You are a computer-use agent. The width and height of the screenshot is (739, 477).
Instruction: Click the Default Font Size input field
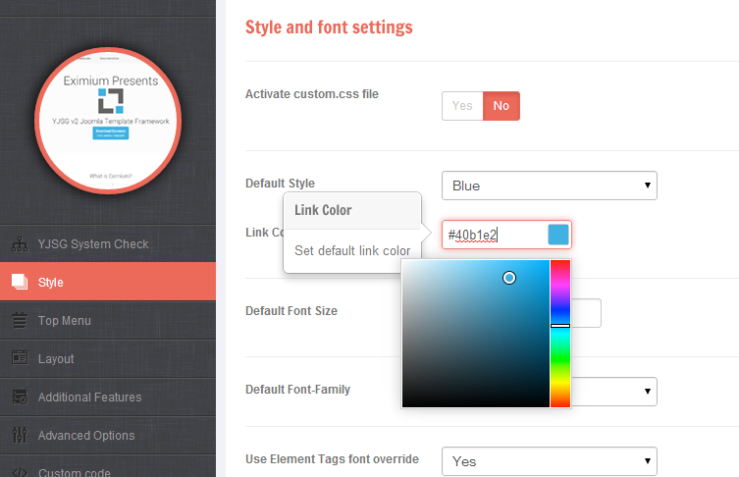[x=586, y=313]
